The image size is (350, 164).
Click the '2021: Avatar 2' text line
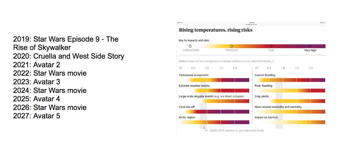click(x=36, y=65)
